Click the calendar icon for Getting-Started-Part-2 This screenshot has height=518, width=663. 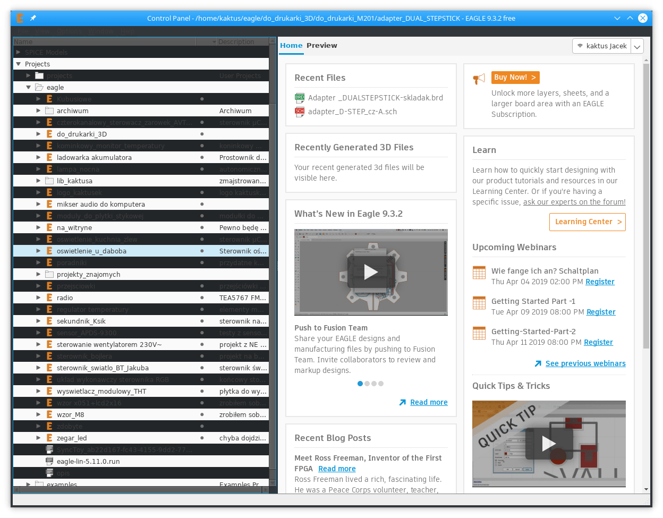479,333
